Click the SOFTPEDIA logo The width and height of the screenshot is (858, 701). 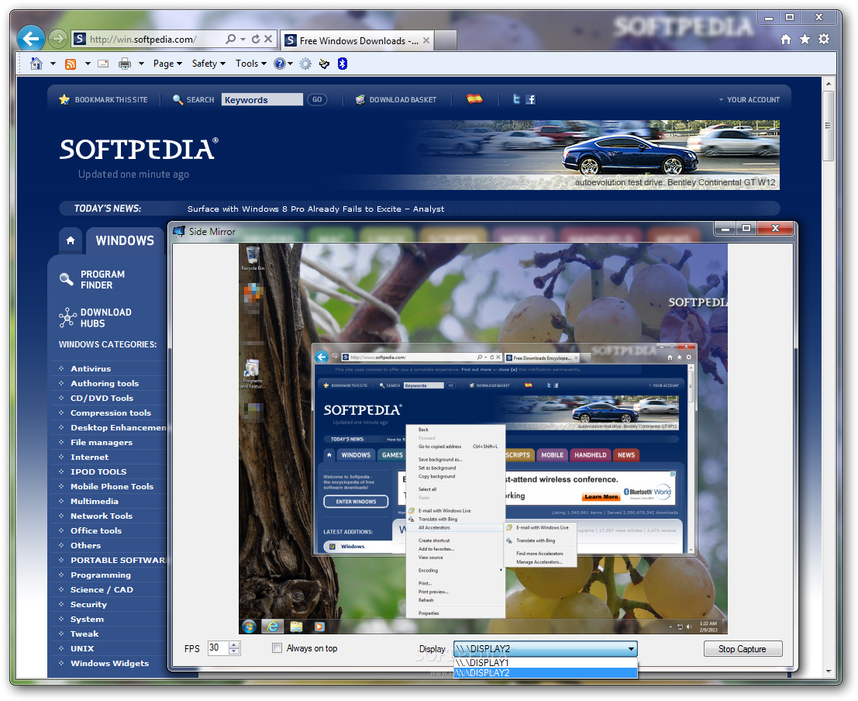pyautogui.click(x=139, y=149)
